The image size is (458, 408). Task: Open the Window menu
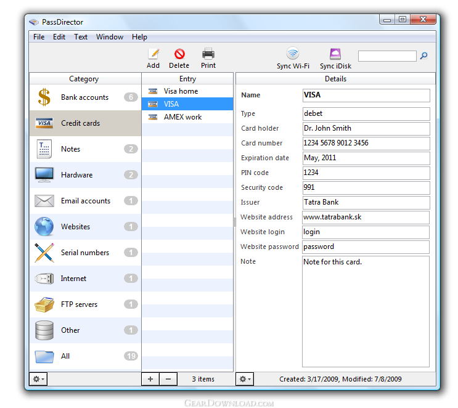point(110,37)
